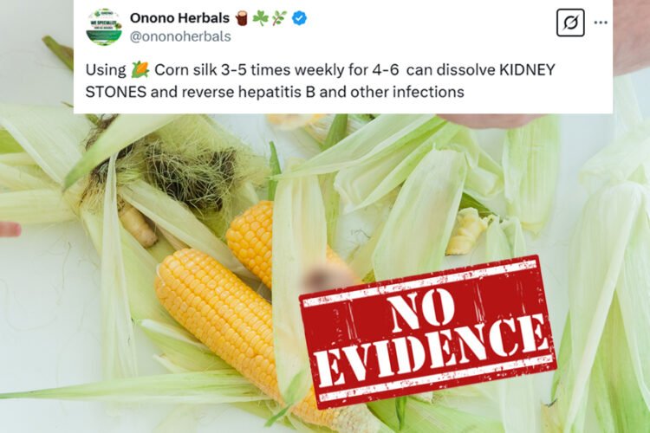Click the dark corn silk tuft
Image resolution: width=650 pixels, height=433 pixels.
click(187, 172)
